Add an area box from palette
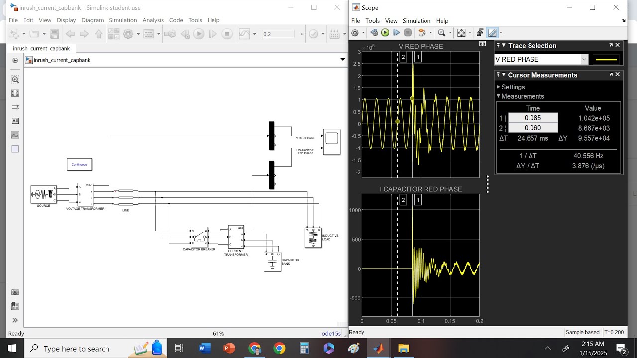The width and height of the screenshot is (637, 358). tap(15, 149)
